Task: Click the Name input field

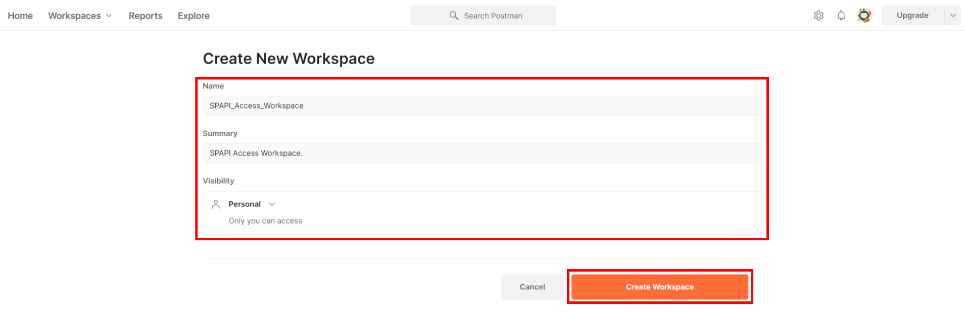Action: 483,106
